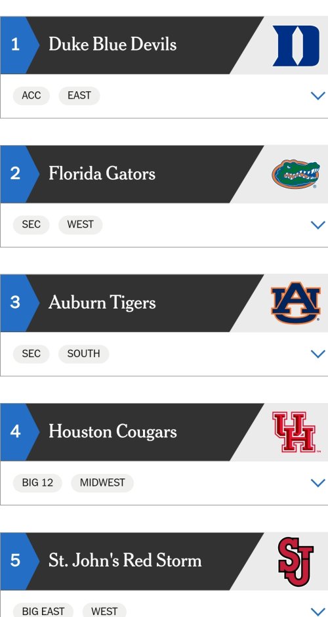The width and height of the screenshot is (328, 617).
Task: Expand the Duke Blue Devils details chevron
Action: click(x=318, y=96)
